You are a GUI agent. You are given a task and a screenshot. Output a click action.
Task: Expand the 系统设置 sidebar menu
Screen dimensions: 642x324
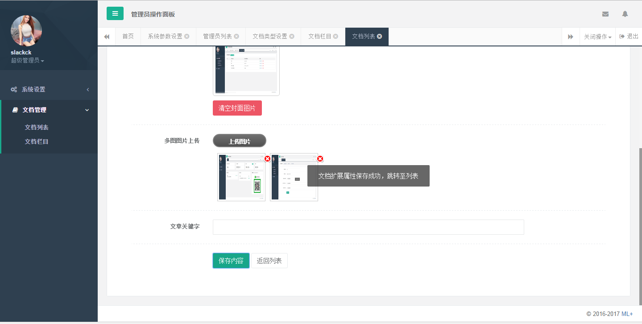tap(49, 89)
